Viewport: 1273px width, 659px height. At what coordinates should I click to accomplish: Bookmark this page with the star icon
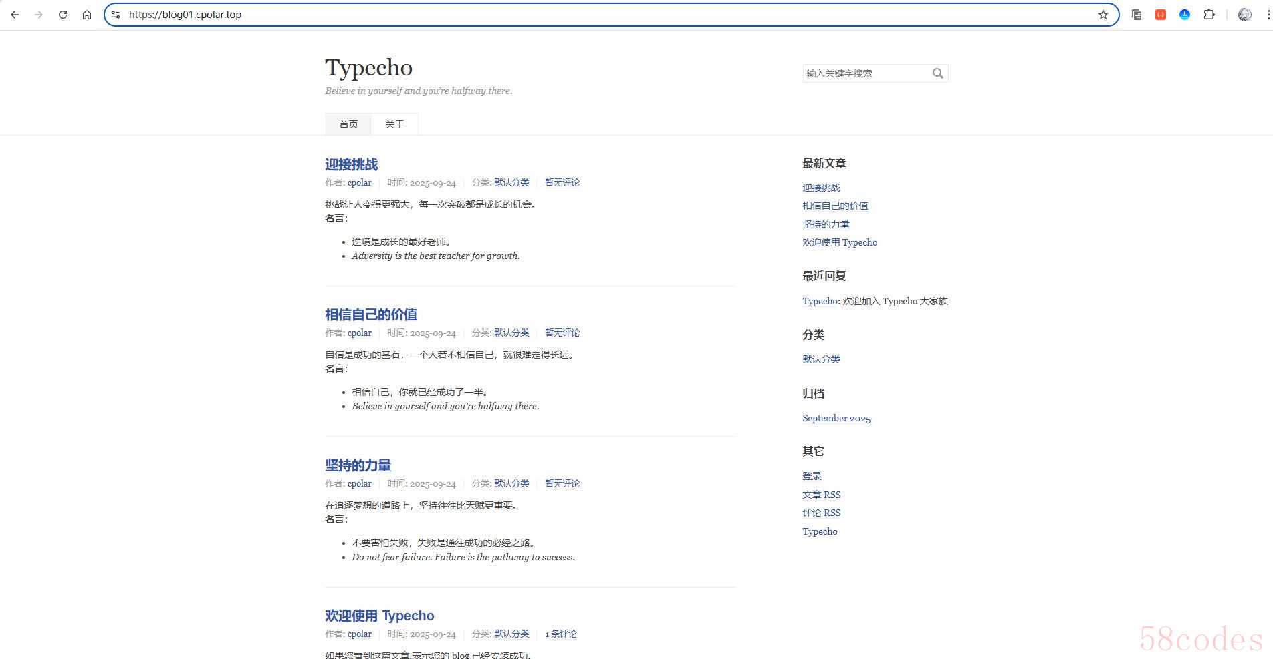(x=1103, y=15)
